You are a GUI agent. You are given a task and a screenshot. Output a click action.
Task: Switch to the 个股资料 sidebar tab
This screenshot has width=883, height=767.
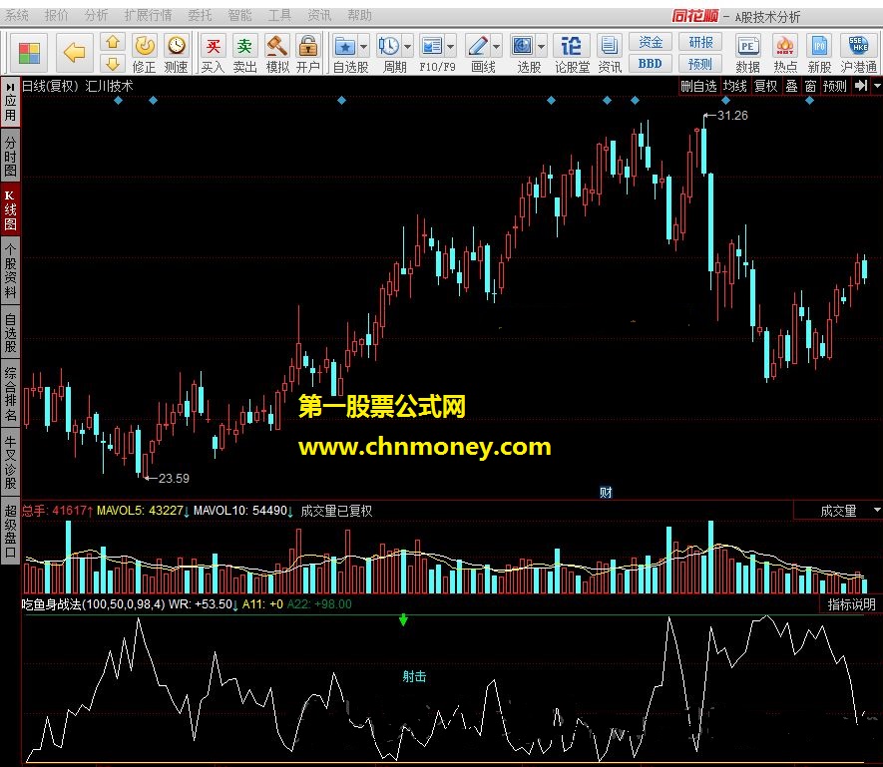tap(10, 270)
